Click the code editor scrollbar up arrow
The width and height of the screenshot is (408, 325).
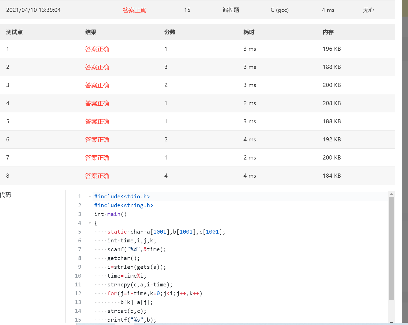pos(391,194)
